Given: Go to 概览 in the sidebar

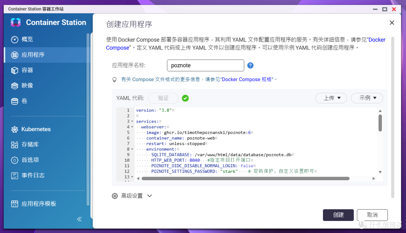Looking at the screenshot, I should pyautogui.click(x=27, y=39).
